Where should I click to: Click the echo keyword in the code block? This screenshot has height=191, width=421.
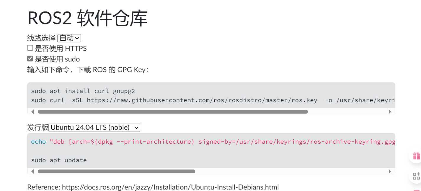[x=38, y=142]
